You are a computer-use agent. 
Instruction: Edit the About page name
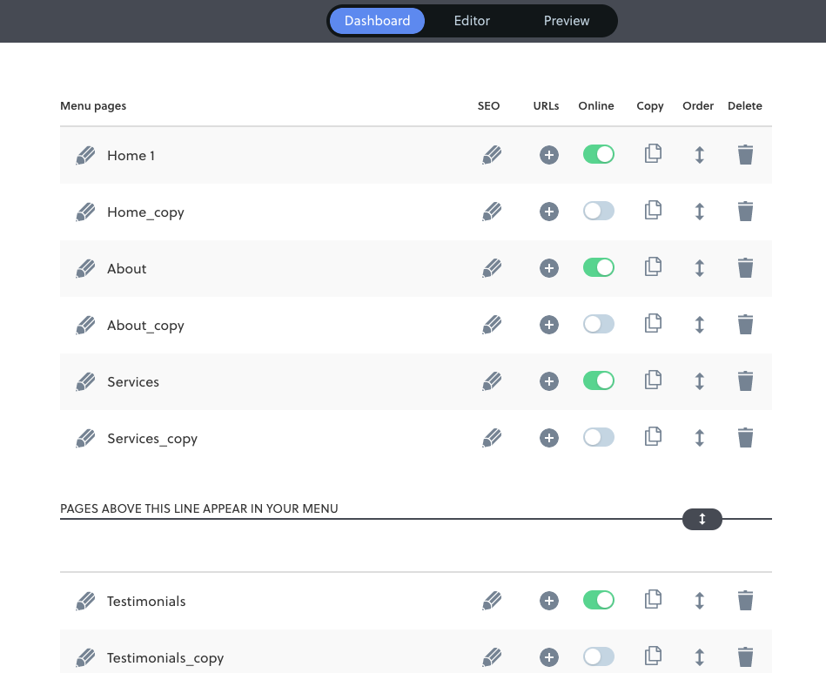tap(85, 269)
